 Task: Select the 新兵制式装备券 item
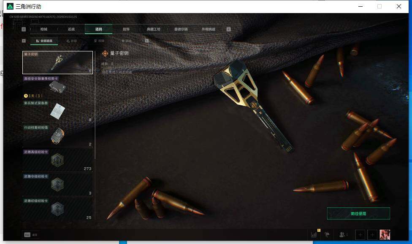coord(57,111)
